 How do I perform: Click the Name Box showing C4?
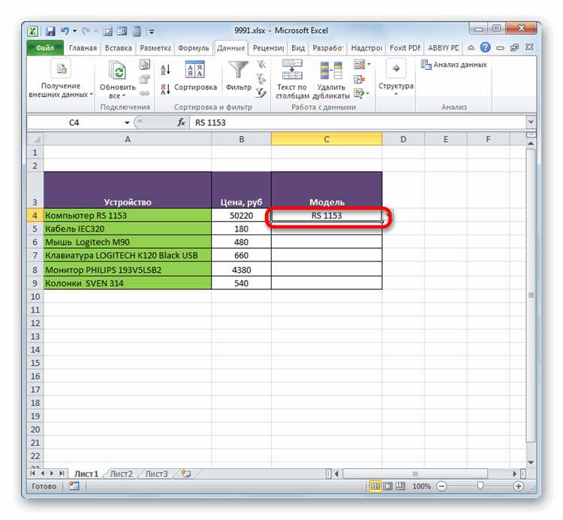tap(74, 122)
